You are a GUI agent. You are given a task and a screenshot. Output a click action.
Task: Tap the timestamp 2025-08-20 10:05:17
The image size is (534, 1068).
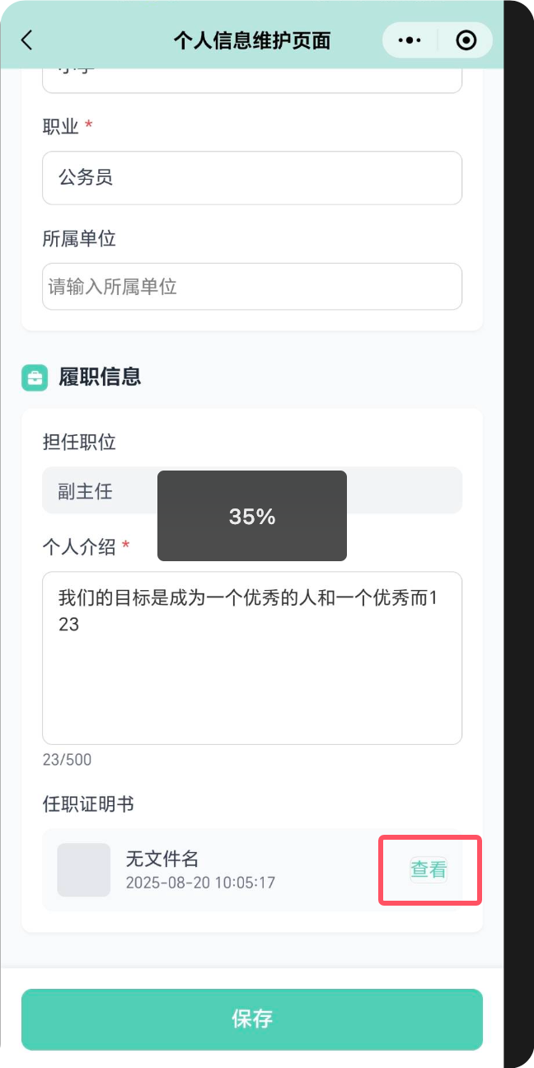(202, 882)
